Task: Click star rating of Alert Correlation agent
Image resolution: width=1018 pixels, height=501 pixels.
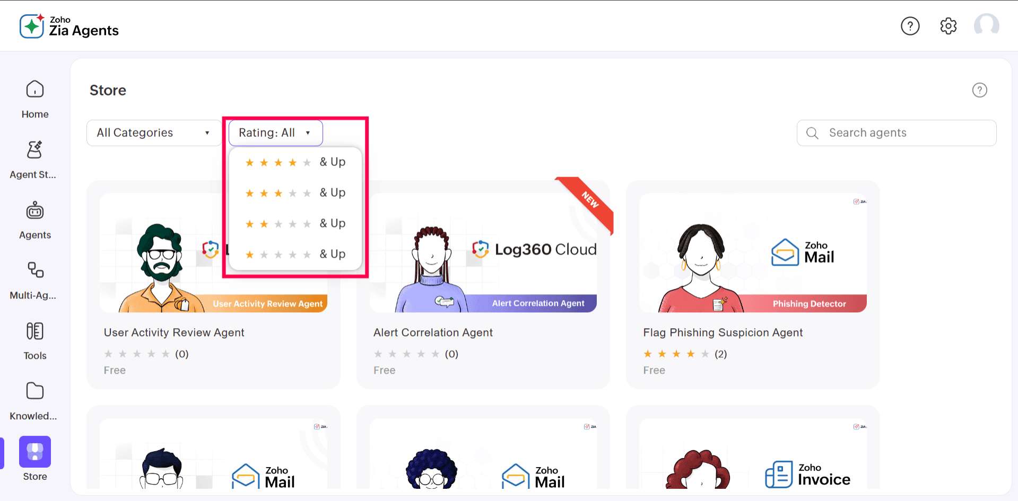Action: click(x=406, y=354)
